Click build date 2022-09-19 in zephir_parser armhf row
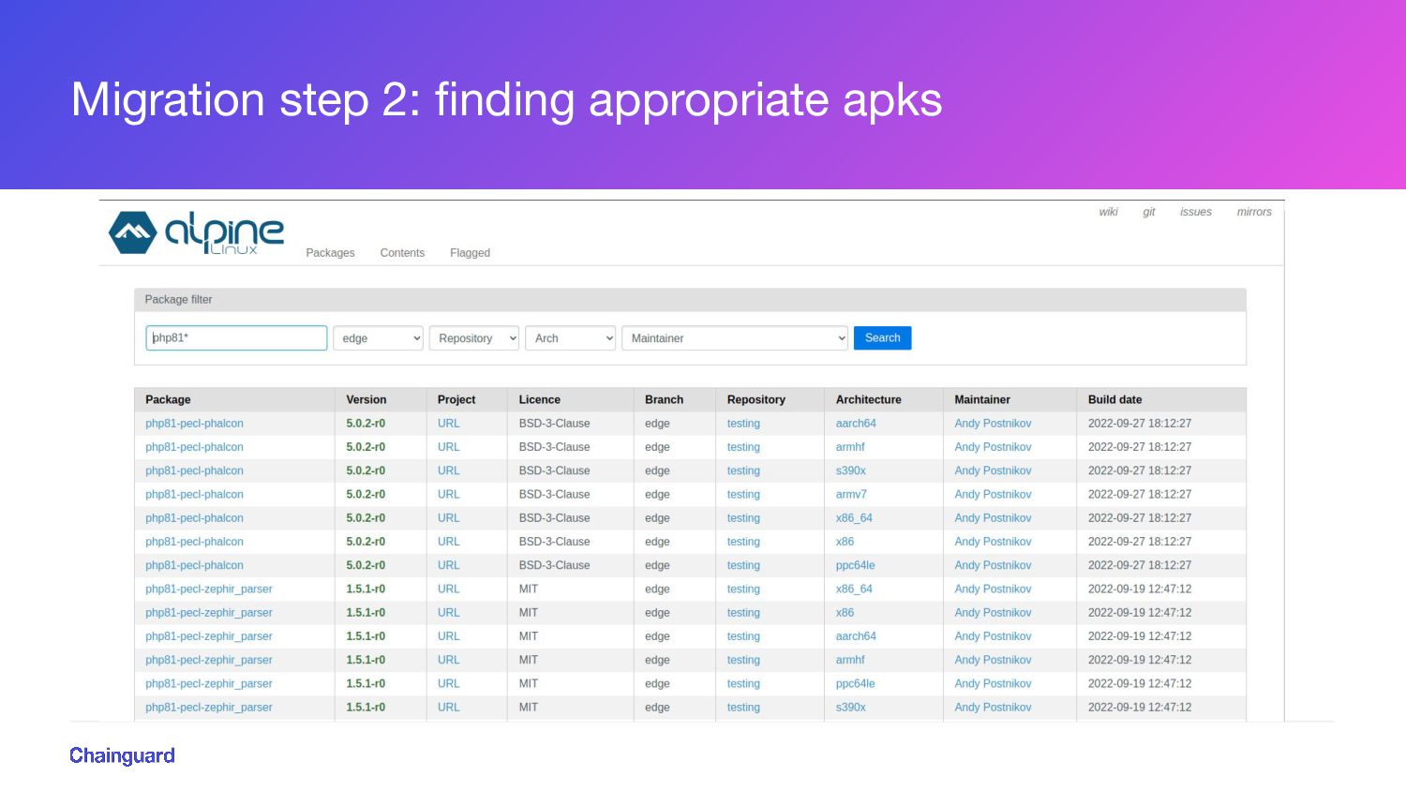 1140,660
